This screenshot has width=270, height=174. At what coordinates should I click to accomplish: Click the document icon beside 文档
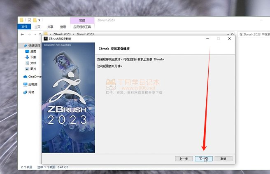(x=27, y=63)
